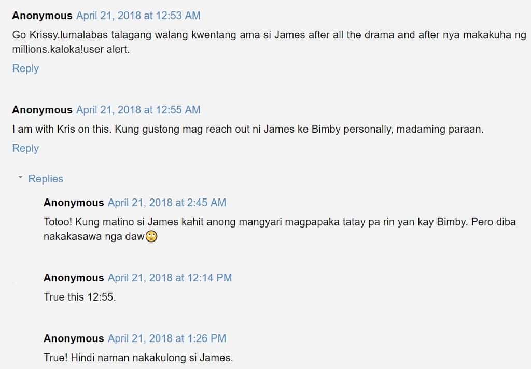Open the April 21, 2018 12:53 AM timestamp

click(138, 16)
